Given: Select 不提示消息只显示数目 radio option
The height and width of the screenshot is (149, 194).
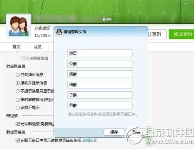Looking at the screenshot, I should click(x=17, y=91).
